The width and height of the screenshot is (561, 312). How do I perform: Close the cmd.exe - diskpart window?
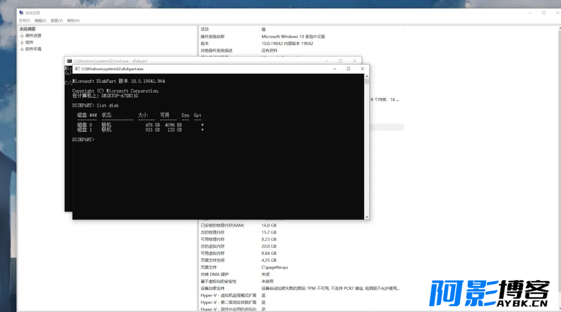[355, 61]
